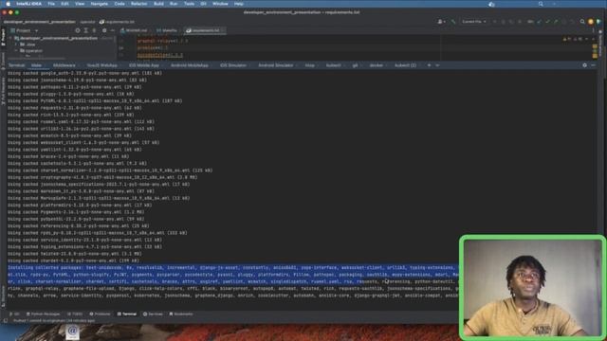This screenshot has width=607, height=341.
Task: Click the orange IDE updates icon
Action: (591, 22)
